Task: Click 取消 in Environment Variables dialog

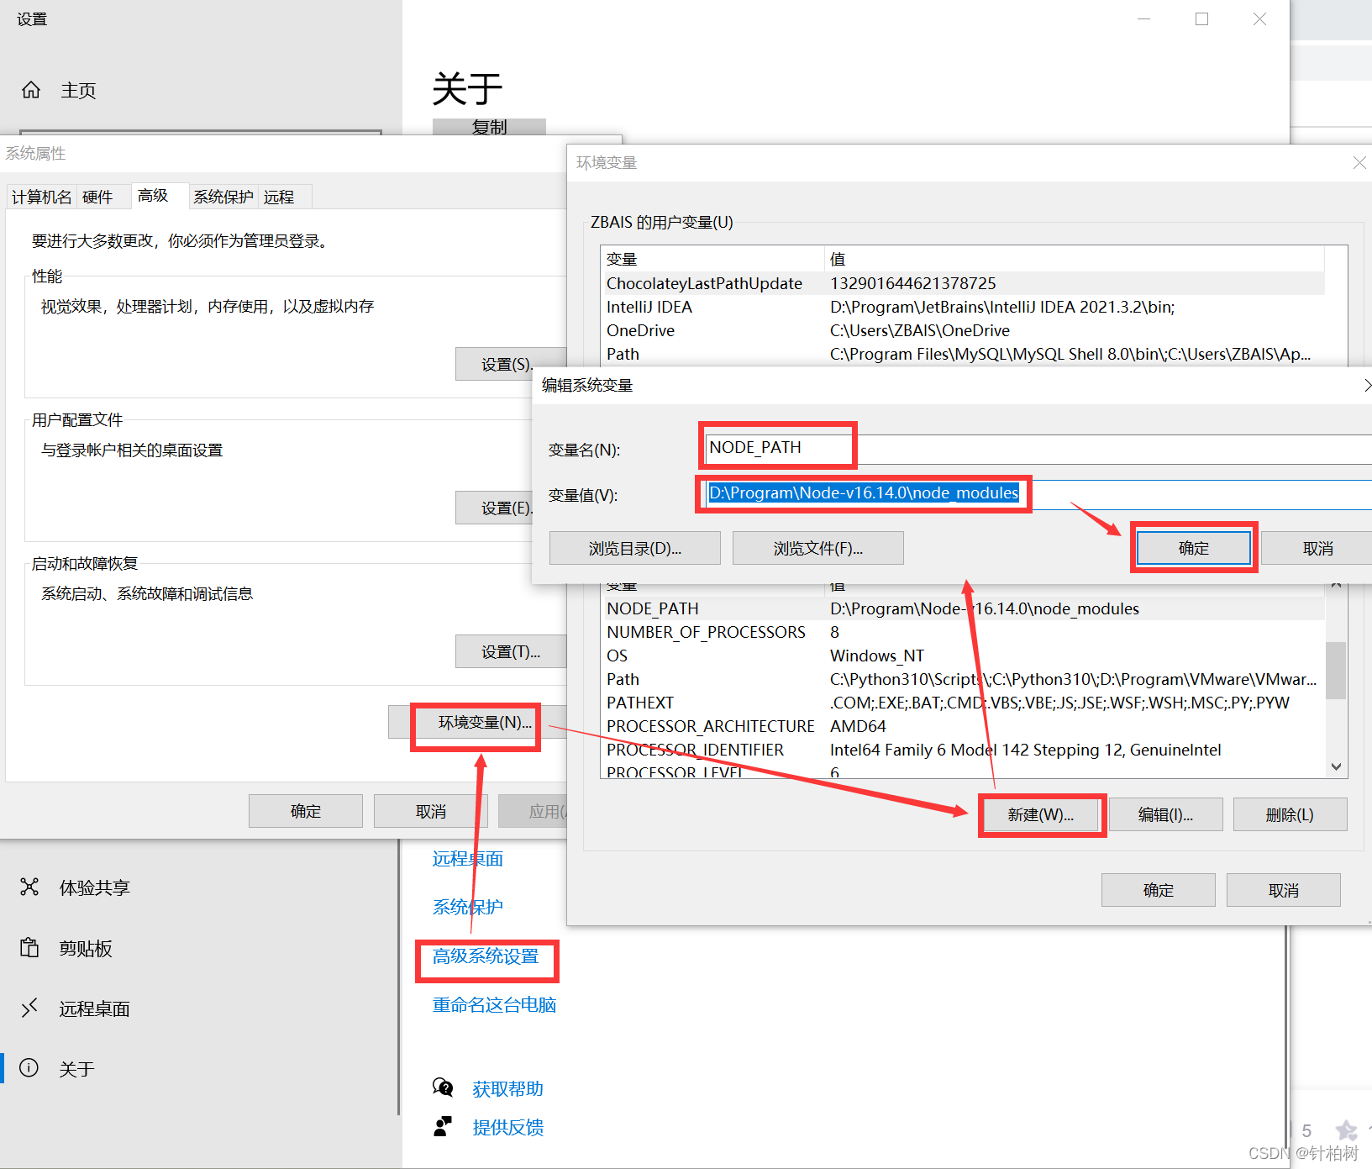Action: tap(1284, 890)
